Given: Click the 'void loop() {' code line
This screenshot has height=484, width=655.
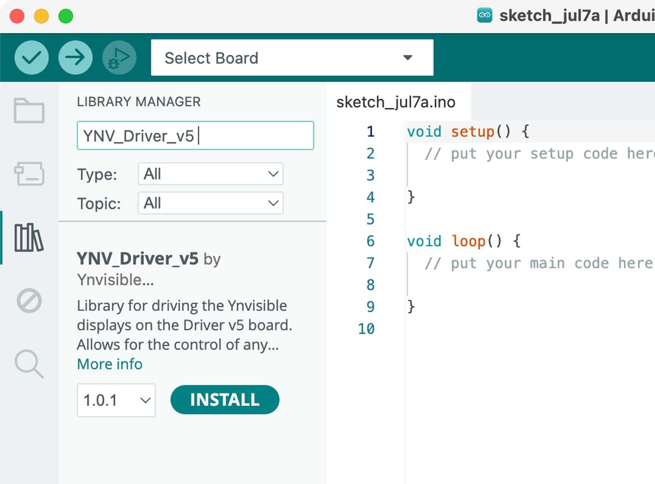Looking at the screenshot, I should (464, 241).
